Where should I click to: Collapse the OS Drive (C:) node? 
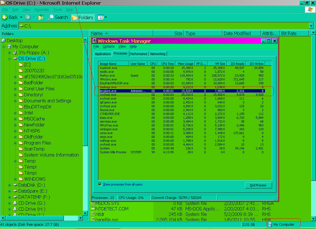pyautogui.click(x=10, y=59)
